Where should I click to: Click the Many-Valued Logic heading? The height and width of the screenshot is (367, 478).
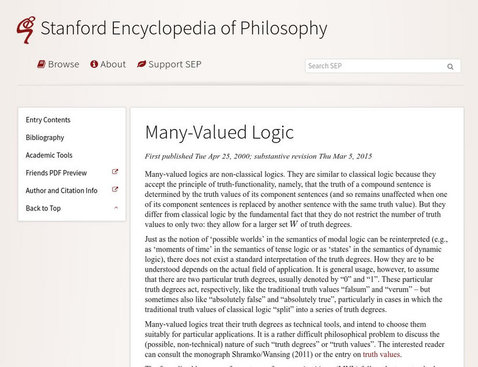tap(219, 132)
